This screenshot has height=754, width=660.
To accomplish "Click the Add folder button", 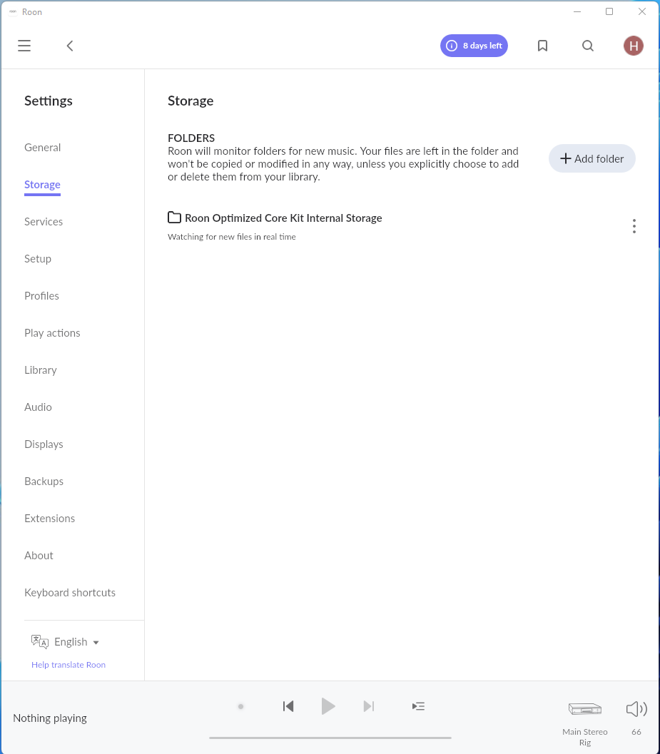I will [x=592, y=158].
